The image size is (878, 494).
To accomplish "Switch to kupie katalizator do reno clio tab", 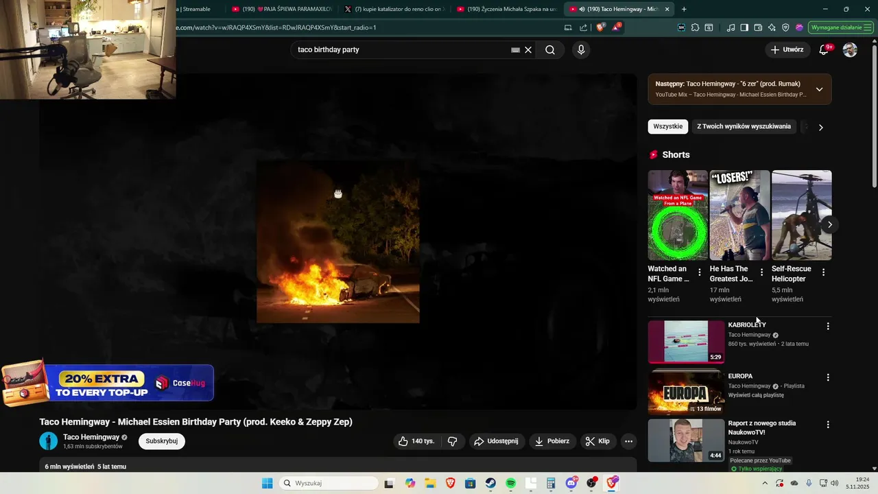I will 394,9.
